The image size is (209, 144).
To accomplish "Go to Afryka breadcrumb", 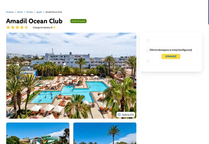I will click(x=20, y=12).
